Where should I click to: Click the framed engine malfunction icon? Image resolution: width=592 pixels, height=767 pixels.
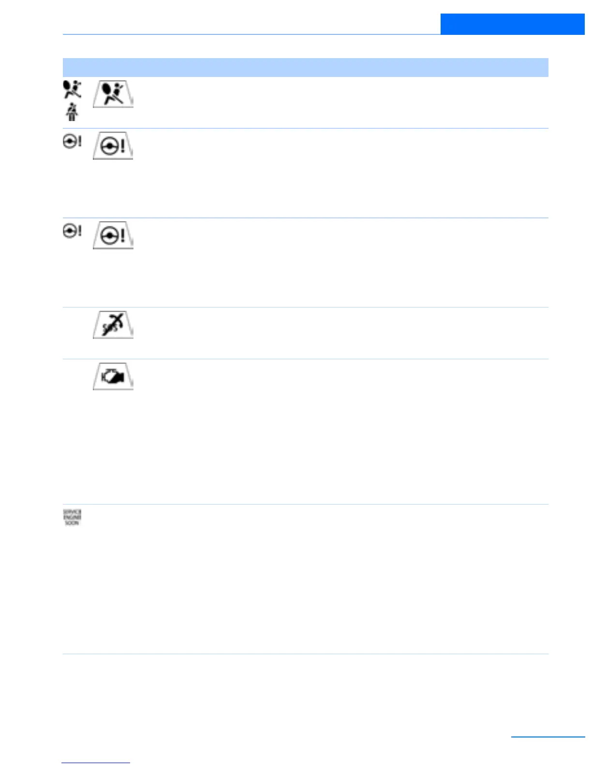[113, 376]
